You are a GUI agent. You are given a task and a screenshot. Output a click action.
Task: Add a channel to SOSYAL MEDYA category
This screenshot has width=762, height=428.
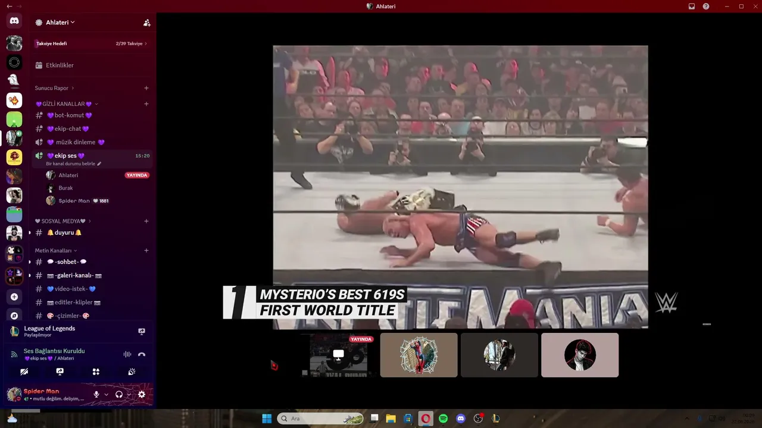coord(146,221)
